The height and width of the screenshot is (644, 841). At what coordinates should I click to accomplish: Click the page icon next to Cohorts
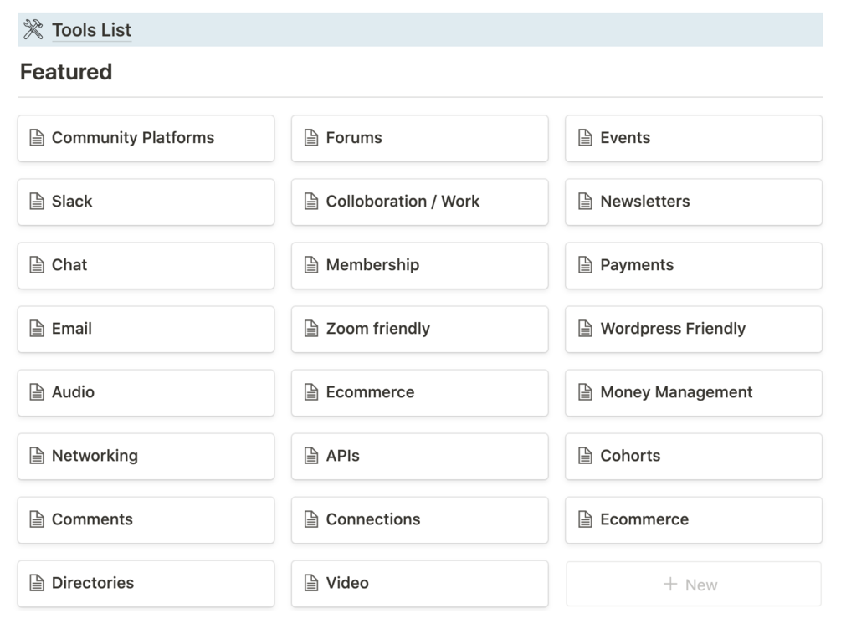tap(586, 456)
